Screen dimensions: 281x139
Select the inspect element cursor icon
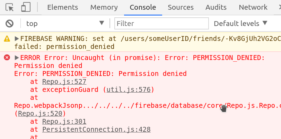point(10,7)
